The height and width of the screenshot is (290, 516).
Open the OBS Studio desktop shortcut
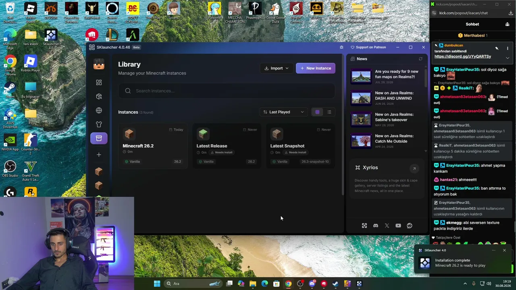click(10, 169)
